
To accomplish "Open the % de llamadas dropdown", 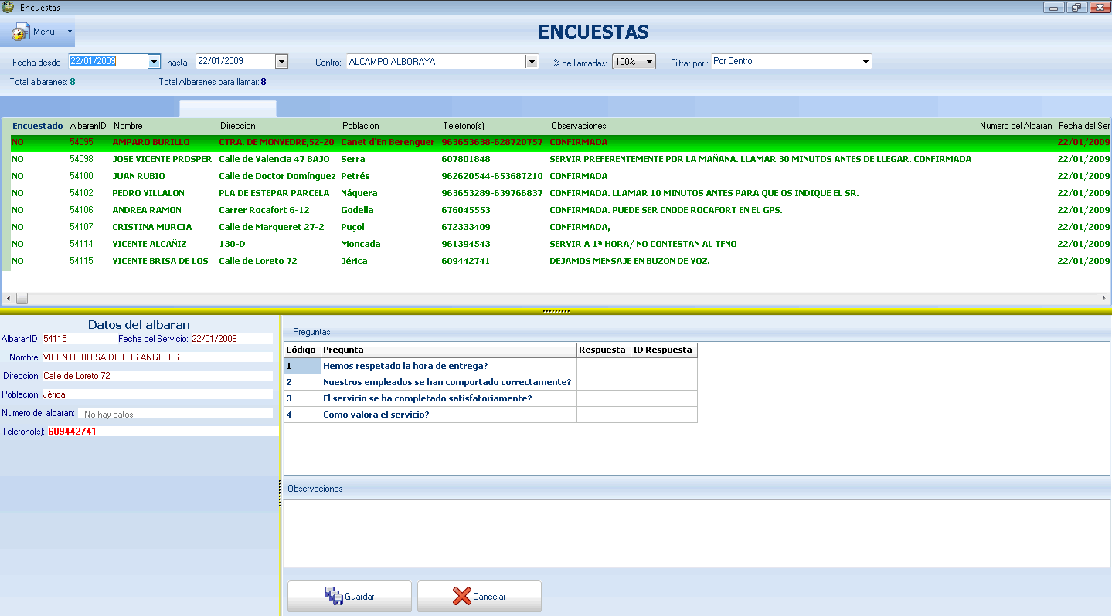I will (648, 62).
